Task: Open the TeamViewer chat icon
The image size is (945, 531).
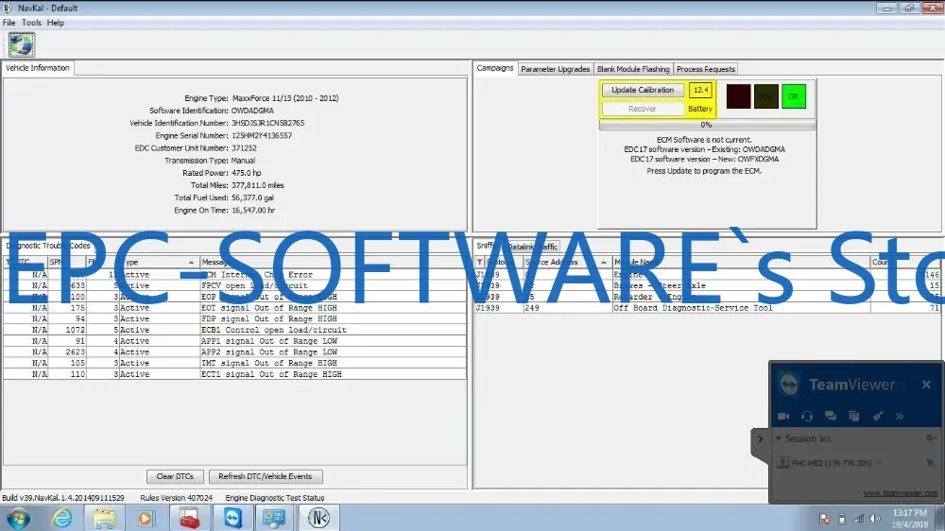Action: tap(831, 416)
